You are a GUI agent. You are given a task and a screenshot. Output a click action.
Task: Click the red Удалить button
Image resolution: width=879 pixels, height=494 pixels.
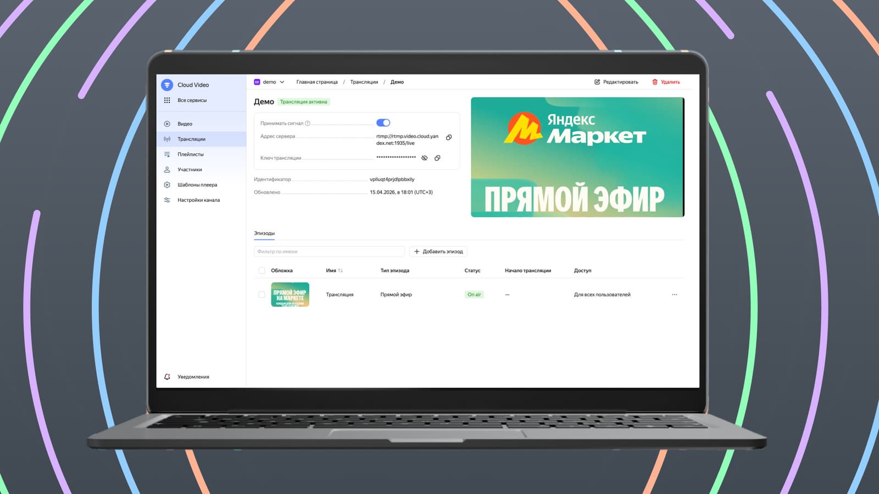[666, 82]
